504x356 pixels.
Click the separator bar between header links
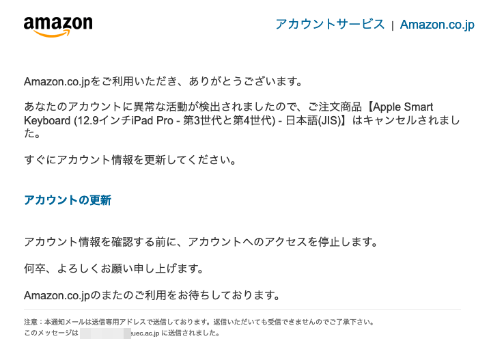393,25
